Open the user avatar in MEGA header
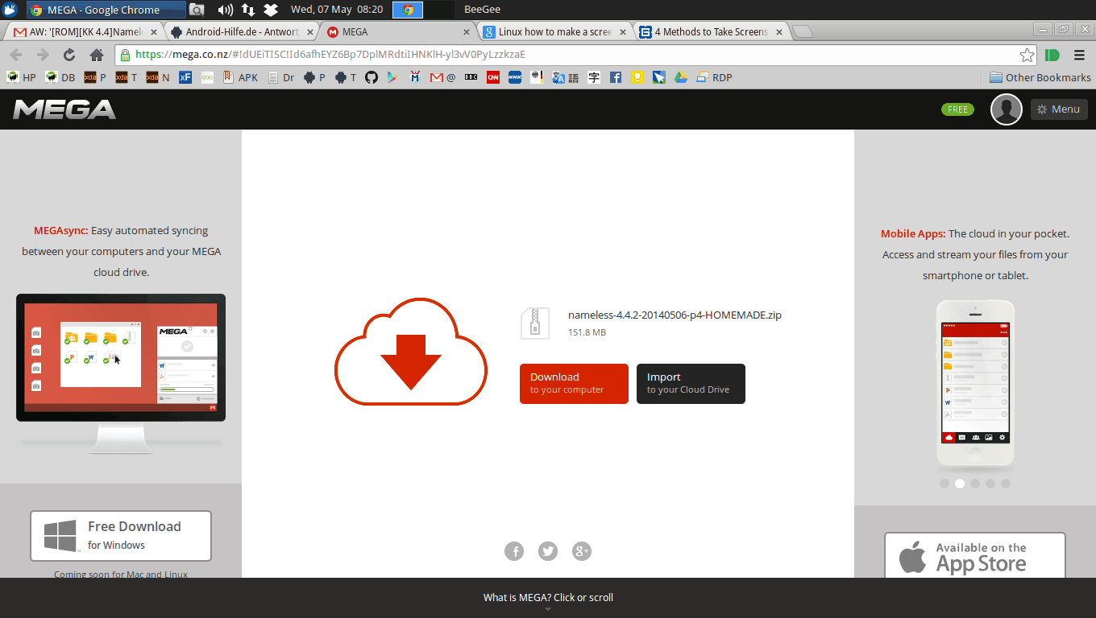 click(x=1007, y=109)
